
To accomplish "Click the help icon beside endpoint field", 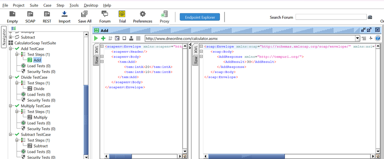I will point(378,38).
